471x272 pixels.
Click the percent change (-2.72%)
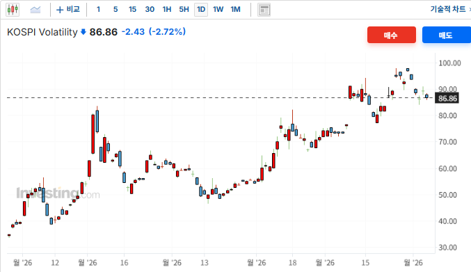(x=167, y=31)
